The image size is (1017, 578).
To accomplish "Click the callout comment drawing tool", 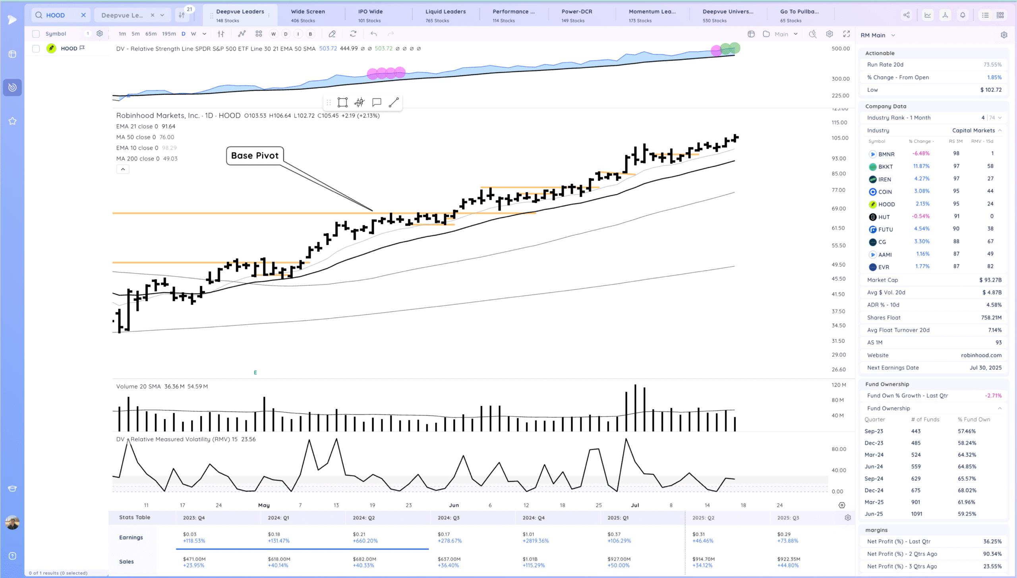I will click(x=376, y=102).
